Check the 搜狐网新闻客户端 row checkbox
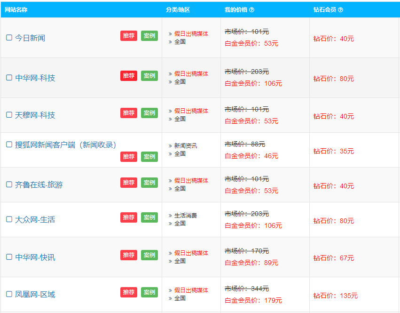Viewport: 400px width, 313px height. pos(9,144)
